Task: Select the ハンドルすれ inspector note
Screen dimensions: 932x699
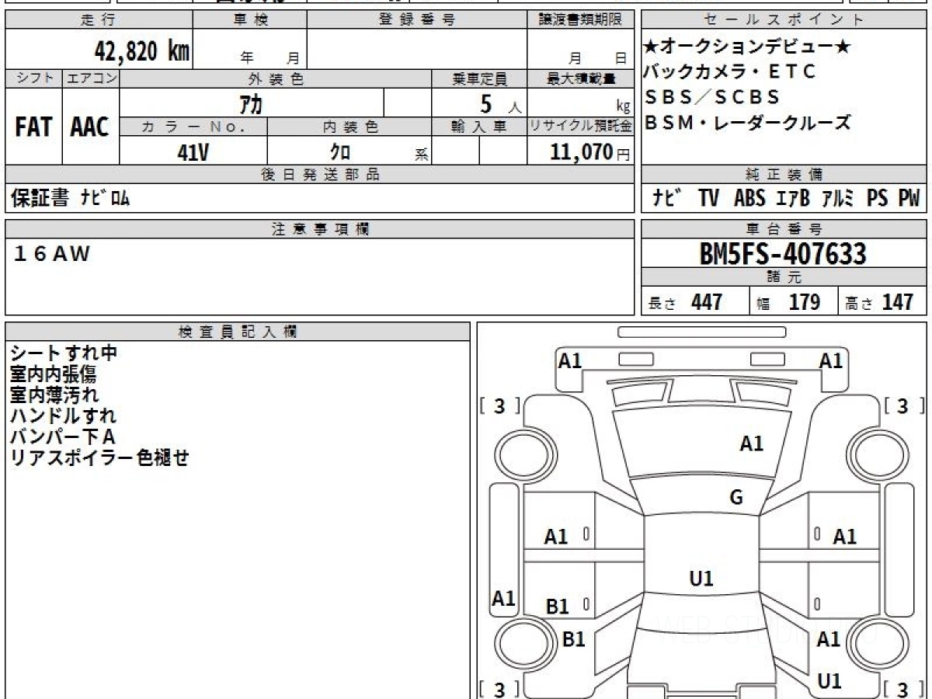Action: (x=64, y=416)
